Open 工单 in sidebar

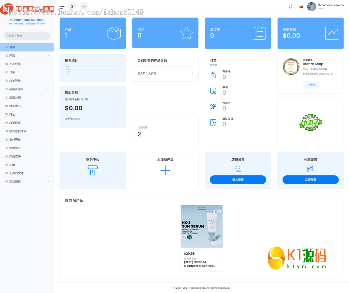click(27, 165)
